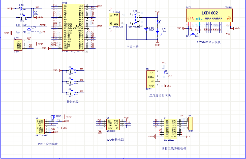Select the DHT11 sensor block U1
This screenshot has height=159, width=246.
(x=151, y=79)
